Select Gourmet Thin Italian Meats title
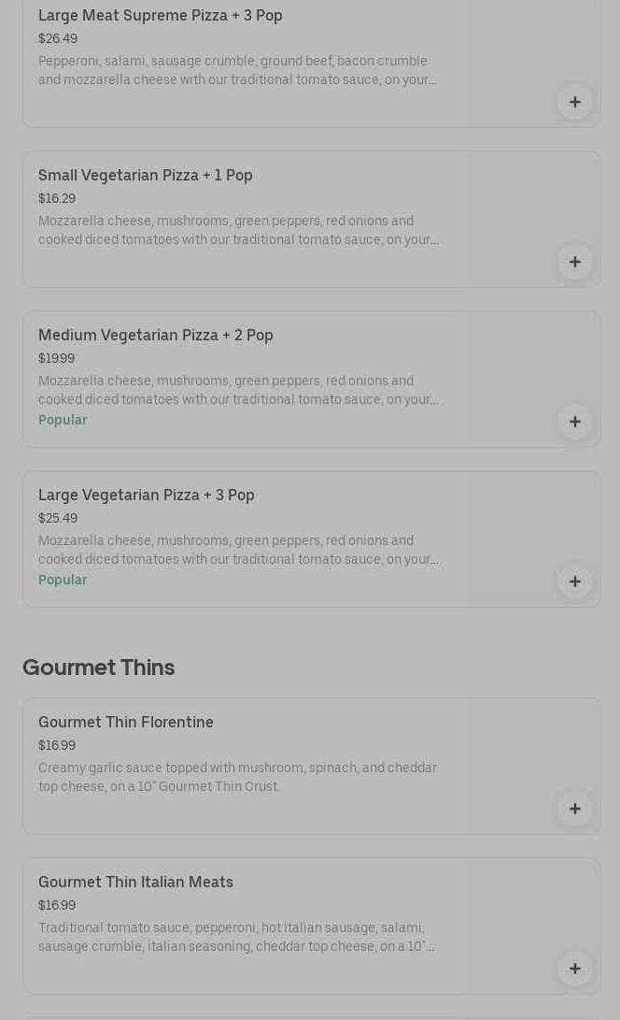The image size is (620, 1020). click(135, 882)
